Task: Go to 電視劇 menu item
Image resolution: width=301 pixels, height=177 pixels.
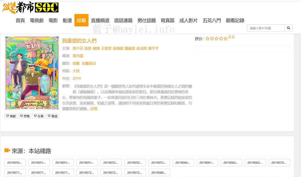Action: (37, 20)
